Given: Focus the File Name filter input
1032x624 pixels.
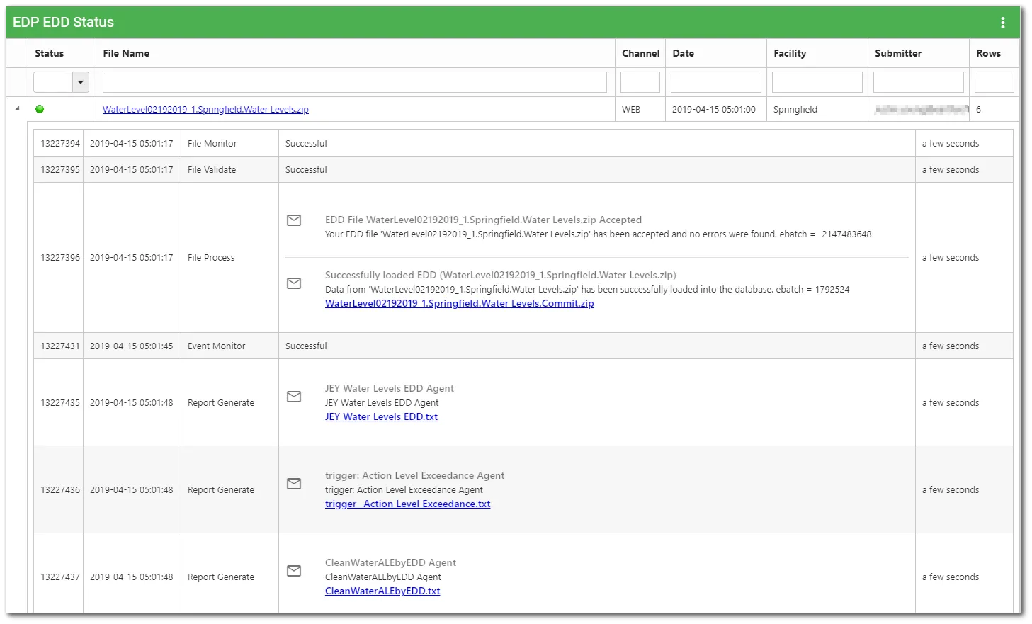Looking at the screenshot, I should point(355,82).
